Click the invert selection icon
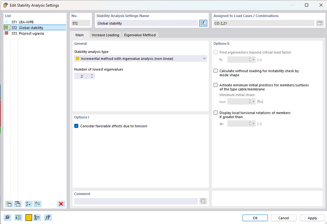 pyautogui.click(x=37, y=204)
